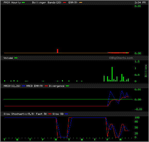Viewport: 149px width, 142px height.
Task: Click the last M day axis marker
Action: pyautogui.click(x=120, y=139)
